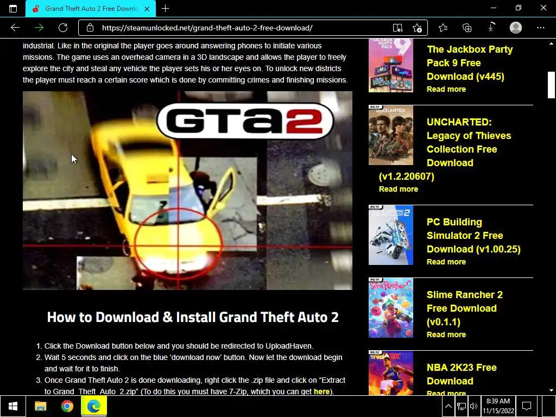The image size is (556, 417).
Task: Open the tab actions menu icon
Action: coord(13,9)
